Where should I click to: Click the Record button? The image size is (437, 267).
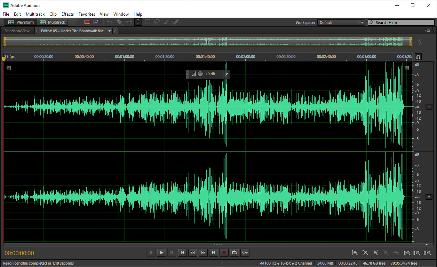[x=224, y=253]
